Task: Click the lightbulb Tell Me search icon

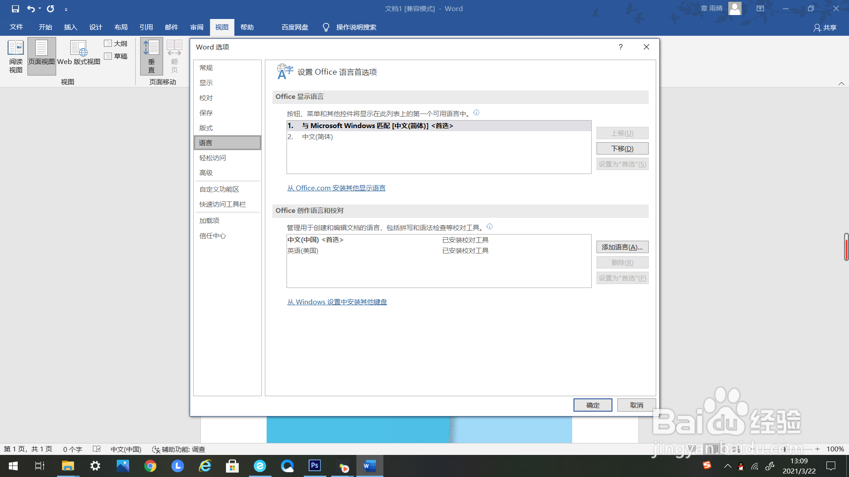Action: tap(326, 27)
